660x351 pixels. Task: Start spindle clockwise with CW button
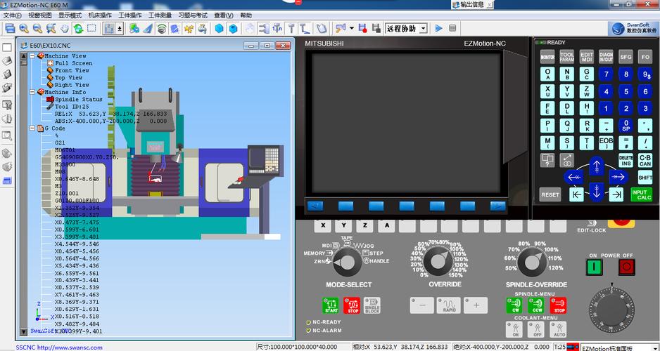pos(514,305)
